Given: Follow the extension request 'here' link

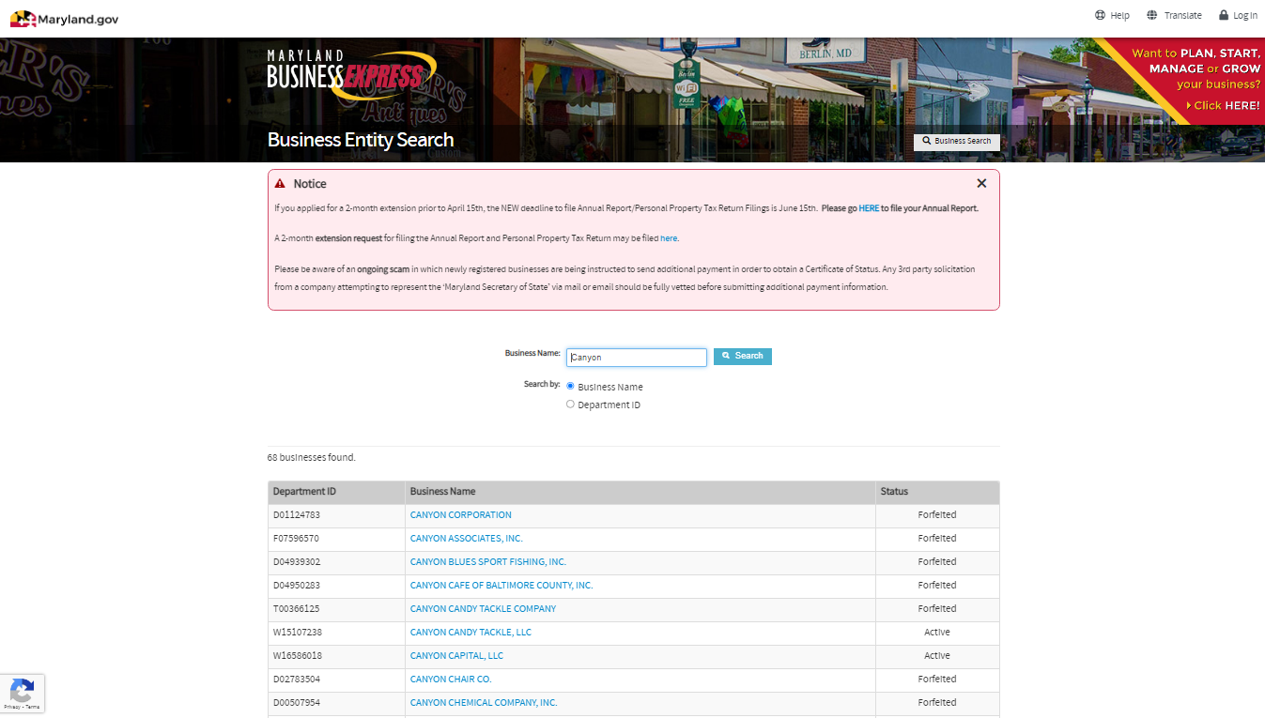Looking at the screenshot, I should 669,238.
